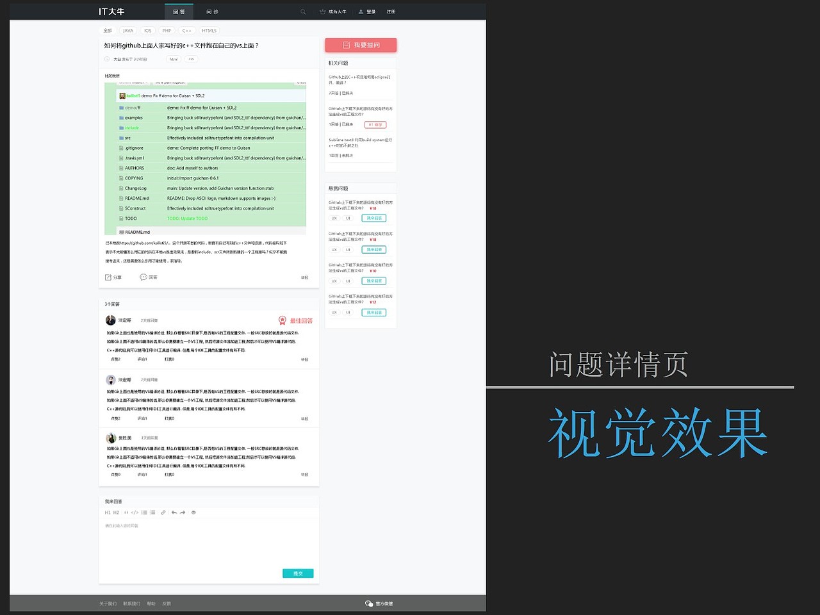Click the code block icon in editor
820x615 pixels.
tap(135, 512)
